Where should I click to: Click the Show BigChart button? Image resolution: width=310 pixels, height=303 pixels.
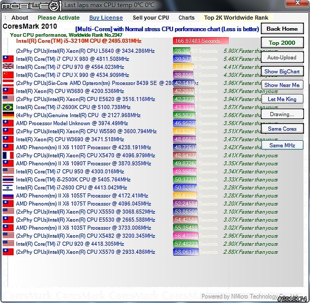(x=282, y=71)
